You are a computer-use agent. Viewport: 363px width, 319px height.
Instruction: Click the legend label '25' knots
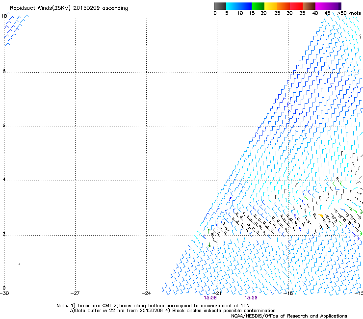point(277,13)
